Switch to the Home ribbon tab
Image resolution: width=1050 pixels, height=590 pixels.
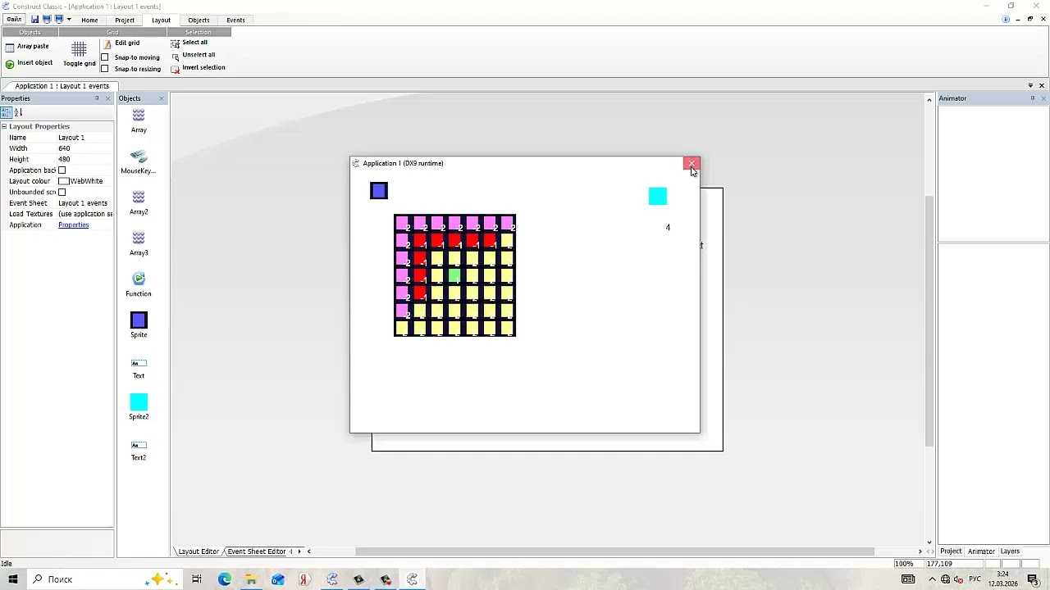[x=89, y=20]
